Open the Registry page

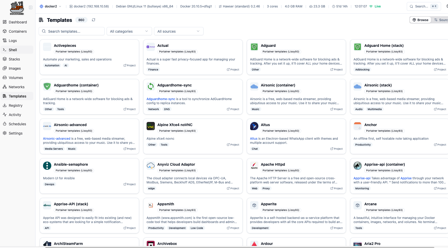click(17, 105)
